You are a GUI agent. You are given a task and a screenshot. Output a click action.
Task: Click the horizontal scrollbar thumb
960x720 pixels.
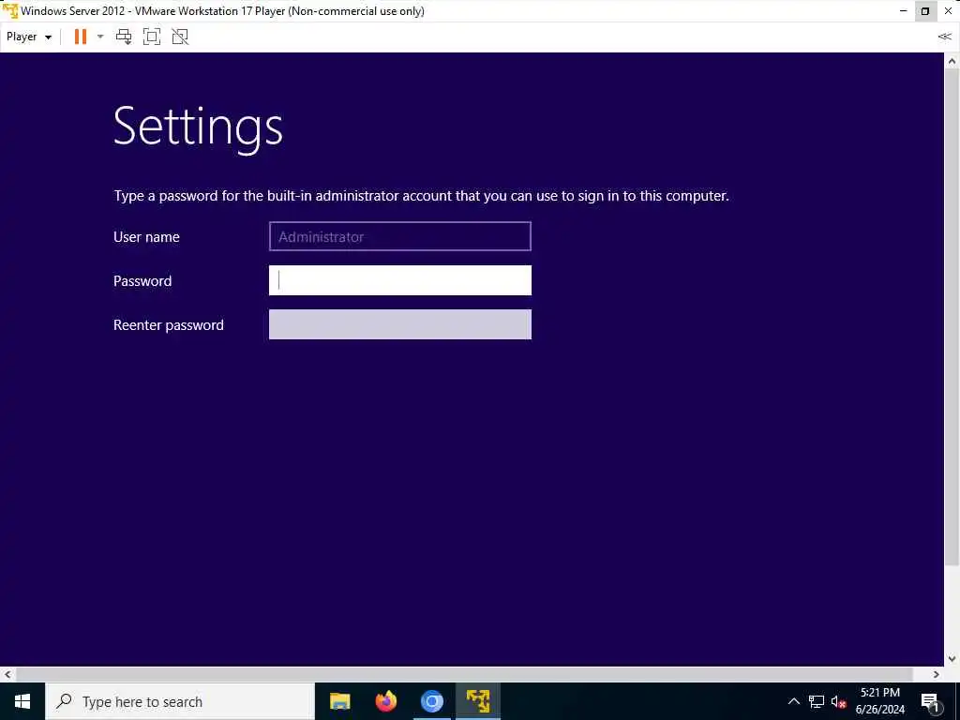point(464,674)
